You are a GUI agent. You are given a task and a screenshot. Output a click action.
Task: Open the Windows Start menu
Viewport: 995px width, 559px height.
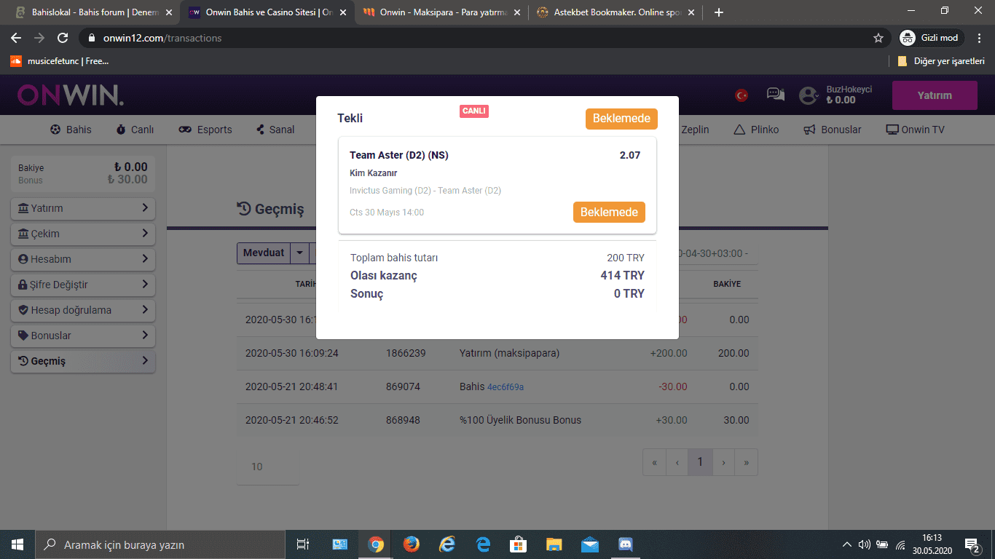[17, 544]
